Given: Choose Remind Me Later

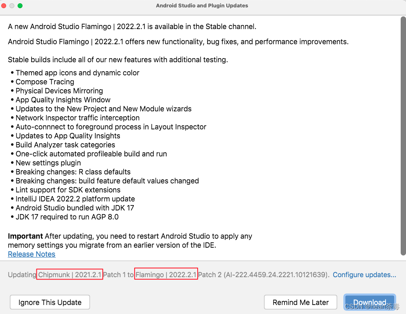Looking at the screenshot, I should tap(300, 302).
